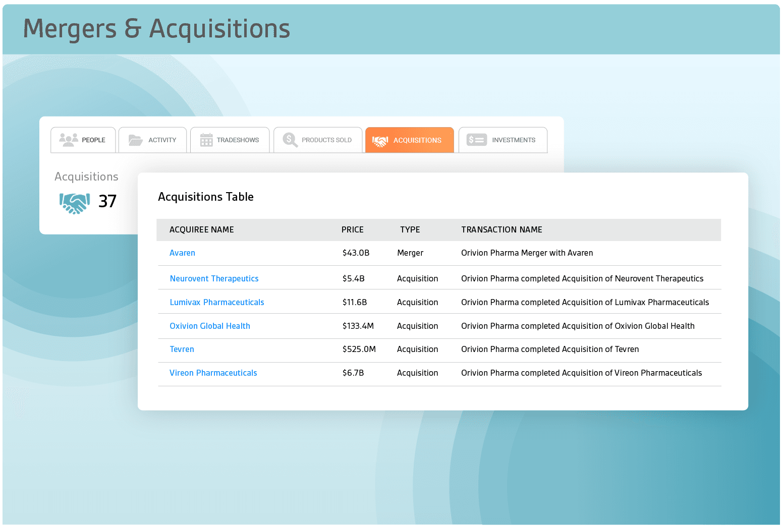Click Acquisition type in Vireon row
This screenshot has width=782, height=528.
coord(418,373)
